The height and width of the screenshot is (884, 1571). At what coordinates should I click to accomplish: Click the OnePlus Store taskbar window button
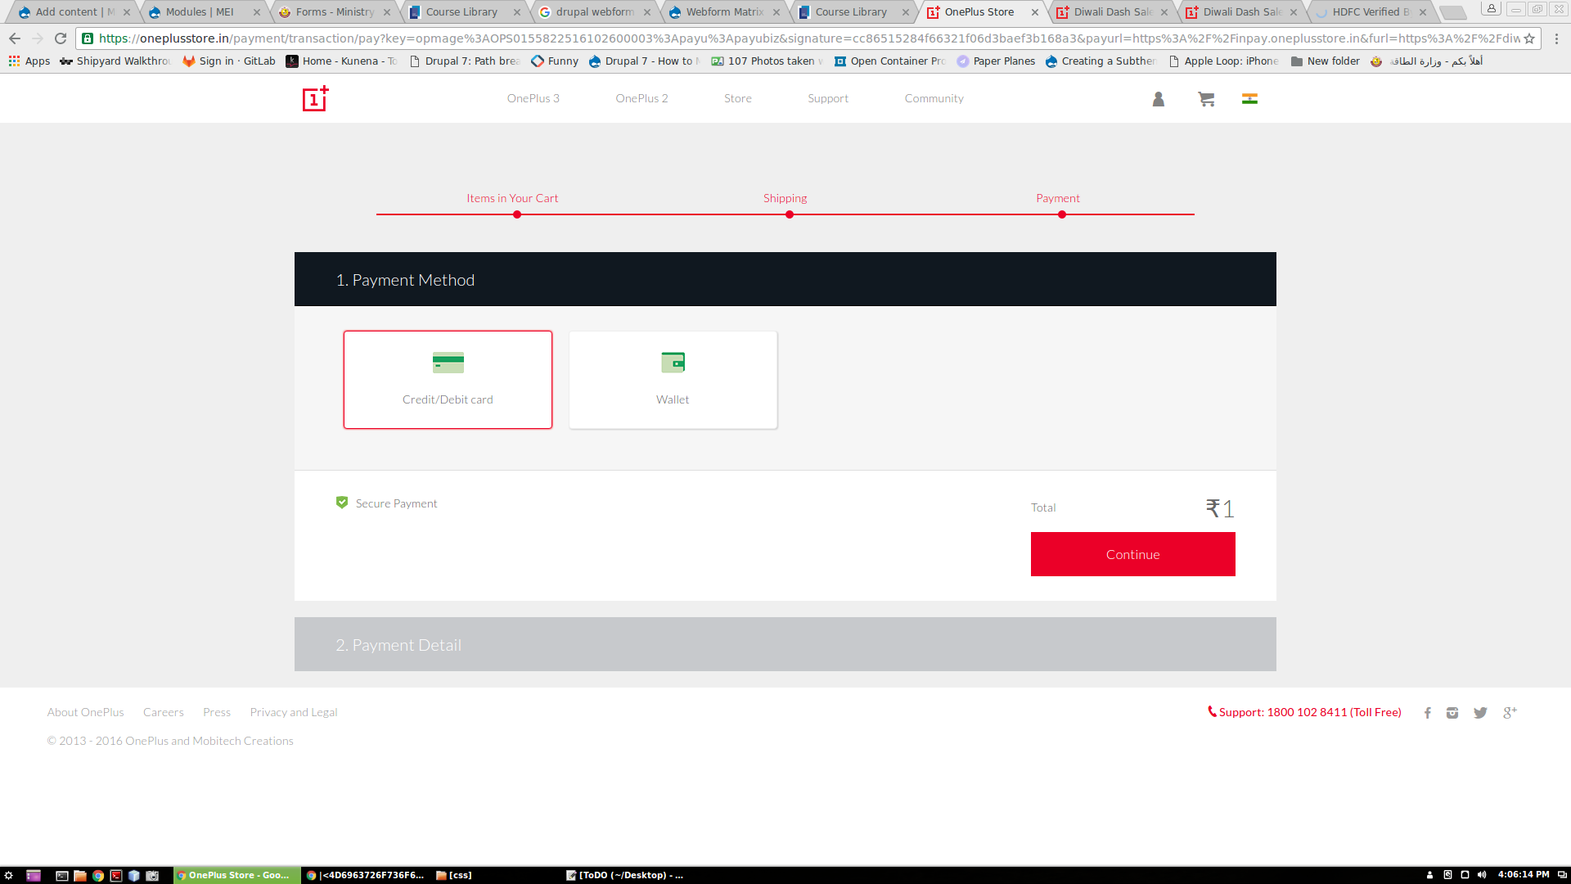(x=236, y=875)
